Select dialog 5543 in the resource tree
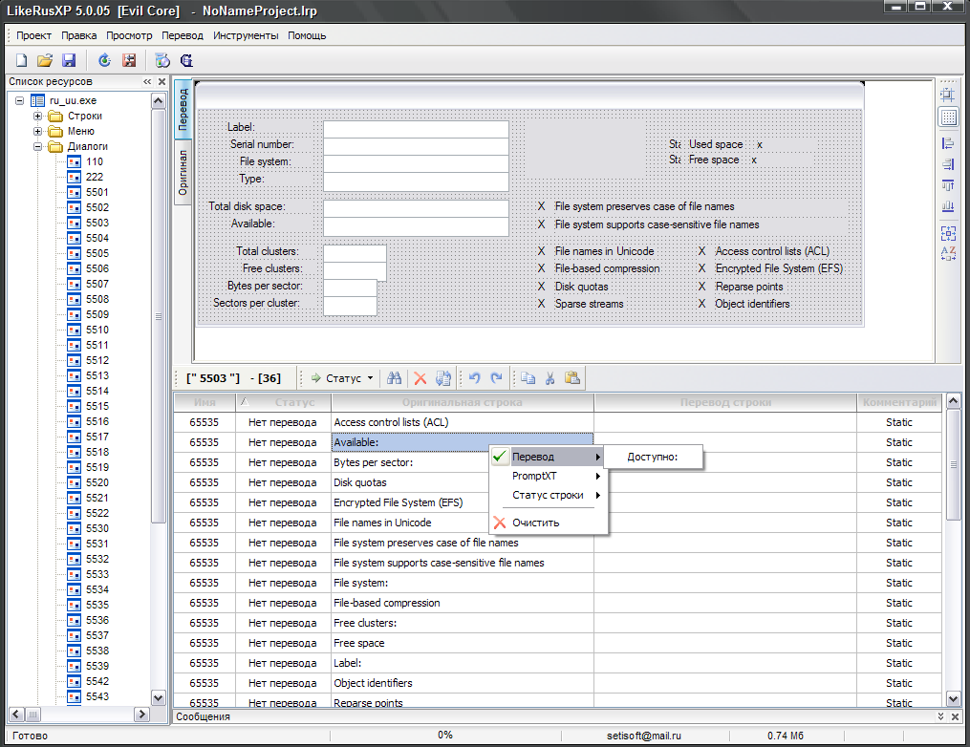The height and width of the screenshot is (747, 970). coord(97,696)
